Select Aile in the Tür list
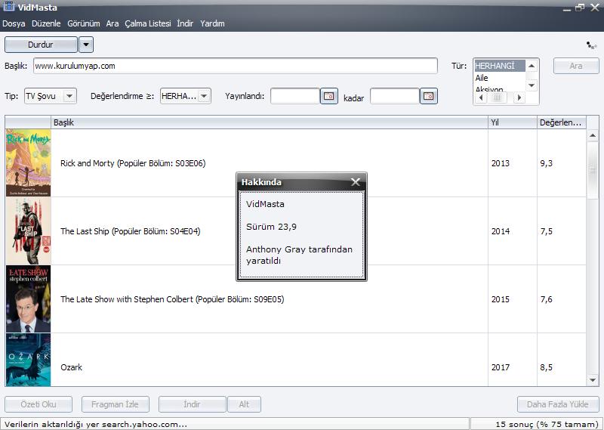Viewport: 604px width, 430px height. click(x=500, y=78)
